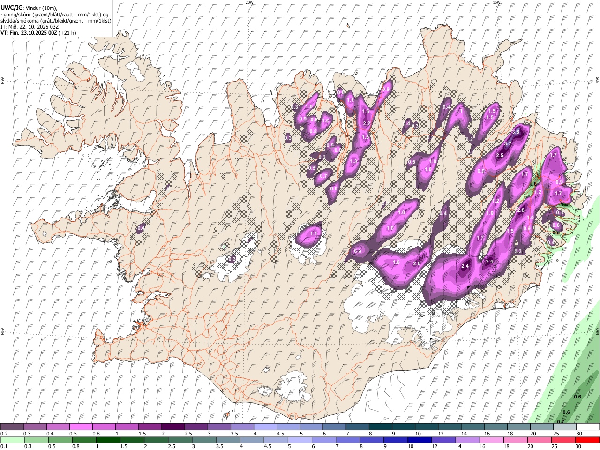600x450 pixels.
Task: Click the '2.4' precipitation value on map
Action: (465, 266)
